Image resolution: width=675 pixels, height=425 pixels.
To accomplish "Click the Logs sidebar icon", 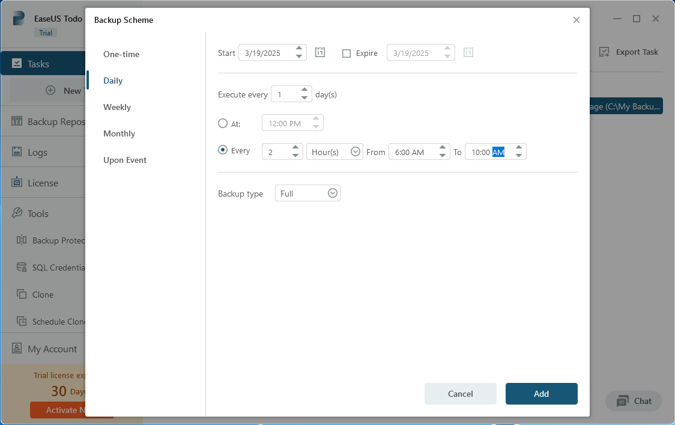I will click(17, 151).
